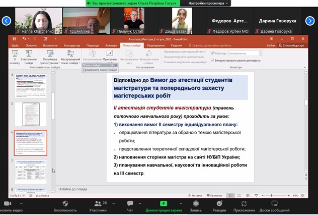
Task: Click Увійти sign-in link
Action: click(270, 45)
